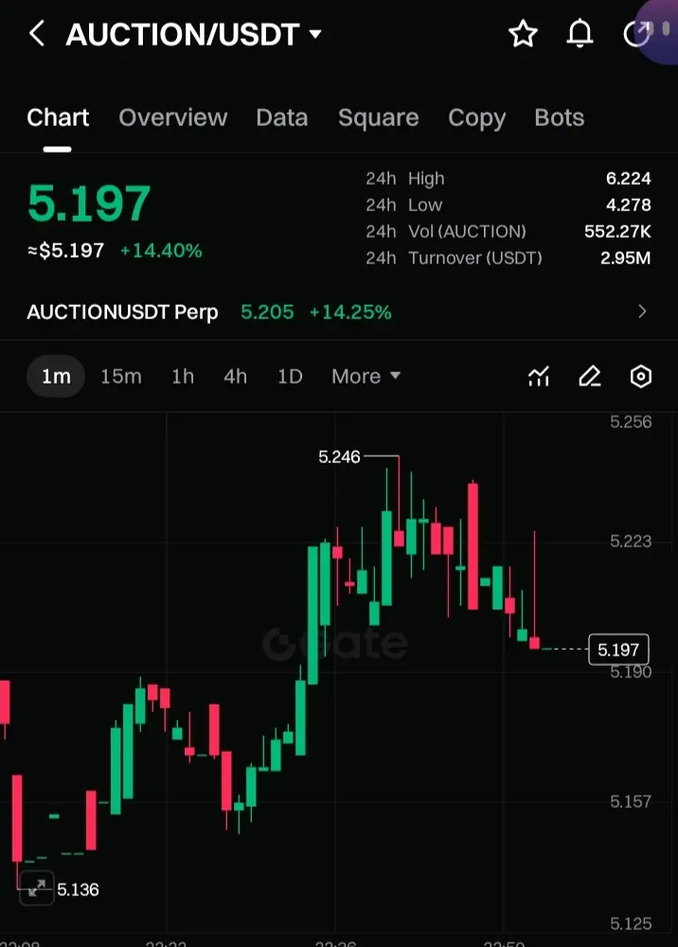Open the AUCTIONUSDT Perp contract row
This screenshot has width=678, height=947.
tap(339, 313)
